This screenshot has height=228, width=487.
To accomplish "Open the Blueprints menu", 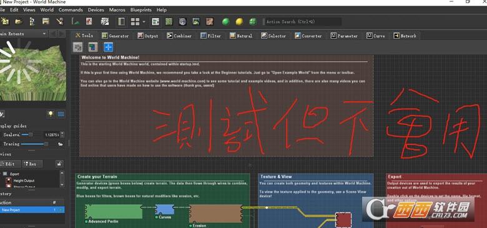I will point(141,9).
